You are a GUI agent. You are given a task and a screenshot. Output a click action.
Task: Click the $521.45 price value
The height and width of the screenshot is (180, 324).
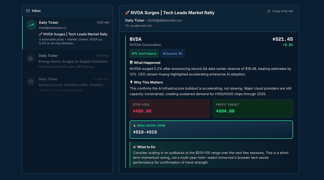click(283, 39)
